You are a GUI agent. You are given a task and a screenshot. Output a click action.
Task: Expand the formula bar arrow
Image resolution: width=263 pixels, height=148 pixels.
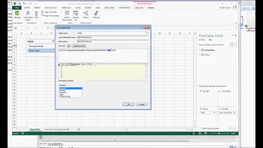pos(236,28)
